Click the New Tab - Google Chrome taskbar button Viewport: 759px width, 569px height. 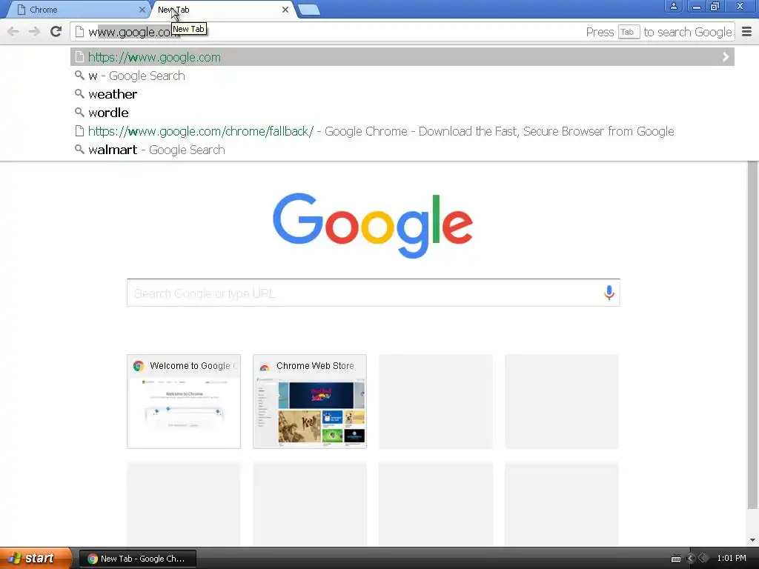pos(137,559)
